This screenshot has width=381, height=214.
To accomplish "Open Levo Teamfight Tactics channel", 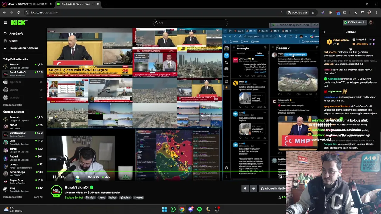I will click(x=22, y=142).
